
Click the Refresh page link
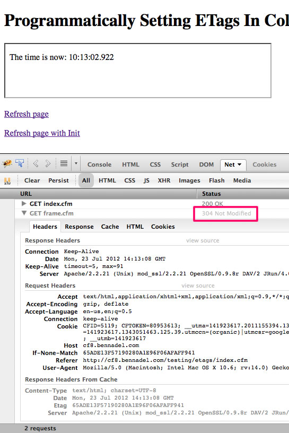tap(27, 114)
